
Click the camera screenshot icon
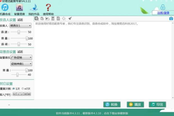tap(171, 18)
